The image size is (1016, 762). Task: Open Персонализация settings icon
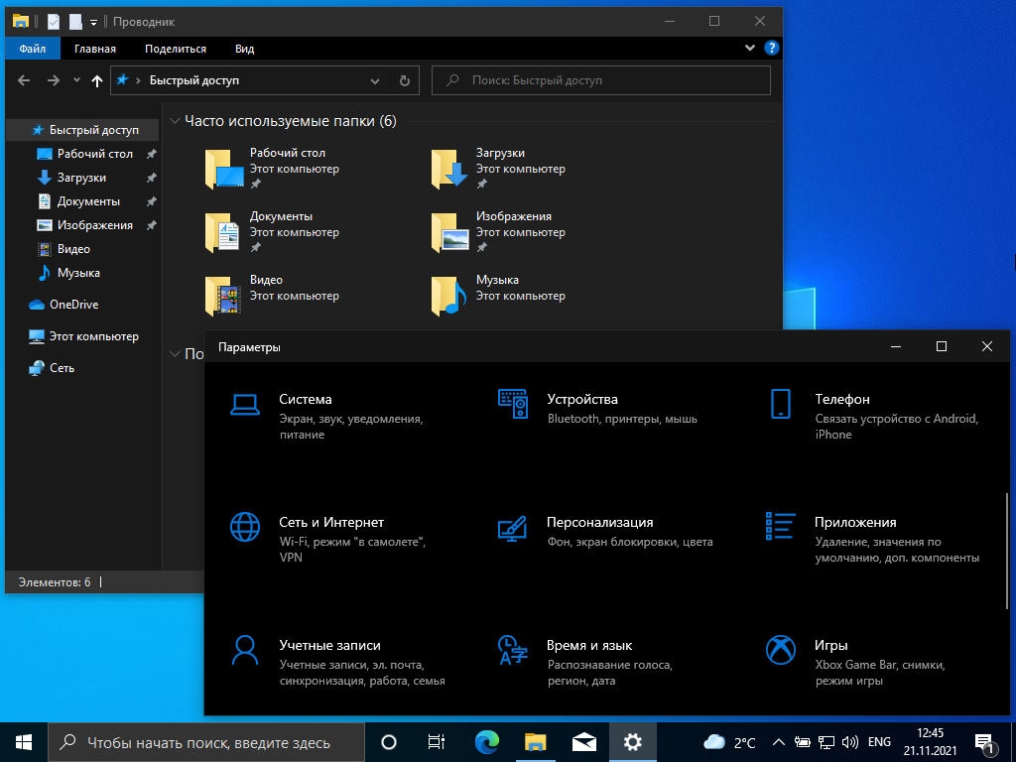coord(512,528)
